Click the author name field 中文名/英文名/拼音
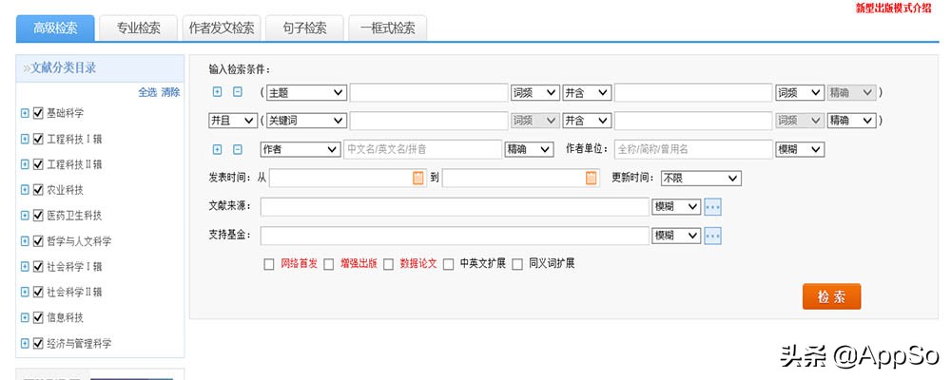Image resolution: width=951 pixels, height=380 pixels. click(423, 149)
